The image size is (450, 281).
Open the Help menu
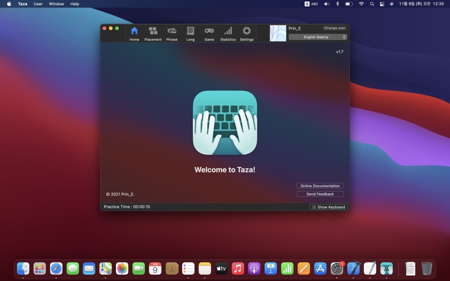tap(75, 4)
